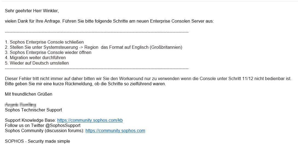Click step 4 'Migration weiter durchführen'
The image size is (298, 146).
35,57
